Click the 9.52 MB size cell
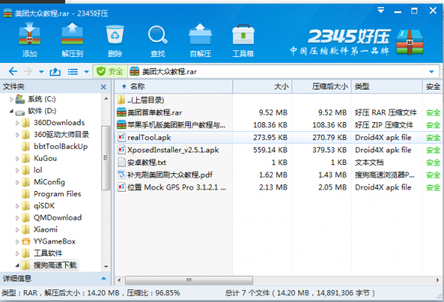This screenshot has width=444, height=302. coord(273,113)
